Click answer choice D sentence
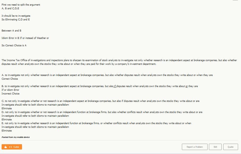241x154 pixels. 102,112
